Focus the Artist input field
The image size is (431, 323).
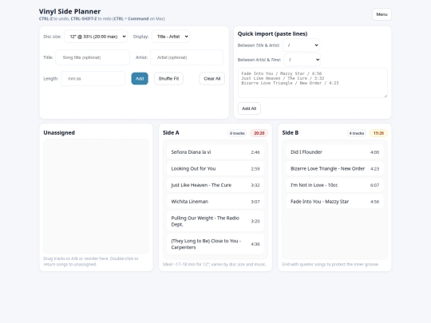(187, 57)
